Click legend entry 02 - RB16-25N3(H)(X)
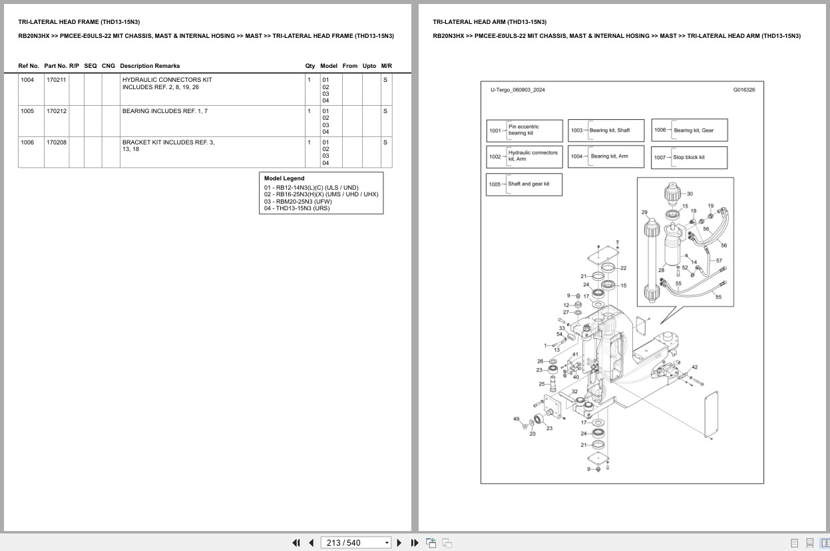The width and height of the screenshot is (830, 551). 321,194
